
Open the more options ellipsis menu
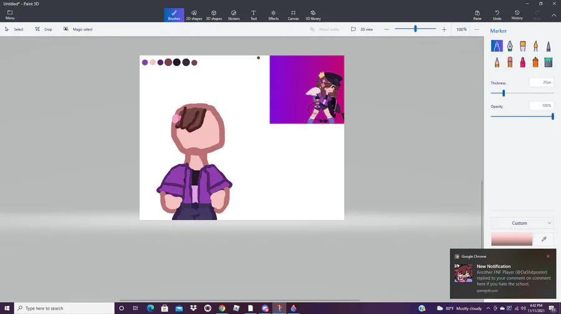tap(477, 29)
